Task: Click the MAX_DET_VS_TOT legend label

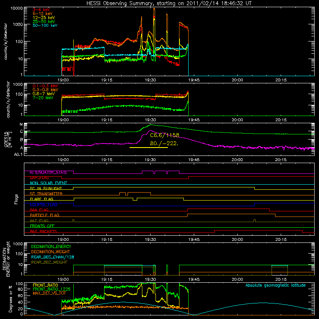Action: coord(49,293)
